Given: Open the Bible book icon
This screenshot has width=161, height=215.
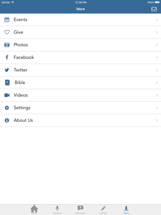Looking at the screenshot, I should coord(7,82).
